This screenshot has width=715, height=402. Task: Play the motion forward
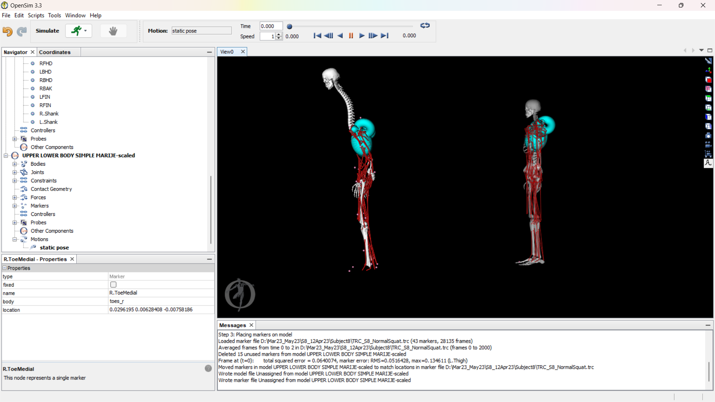click(362, 36)
